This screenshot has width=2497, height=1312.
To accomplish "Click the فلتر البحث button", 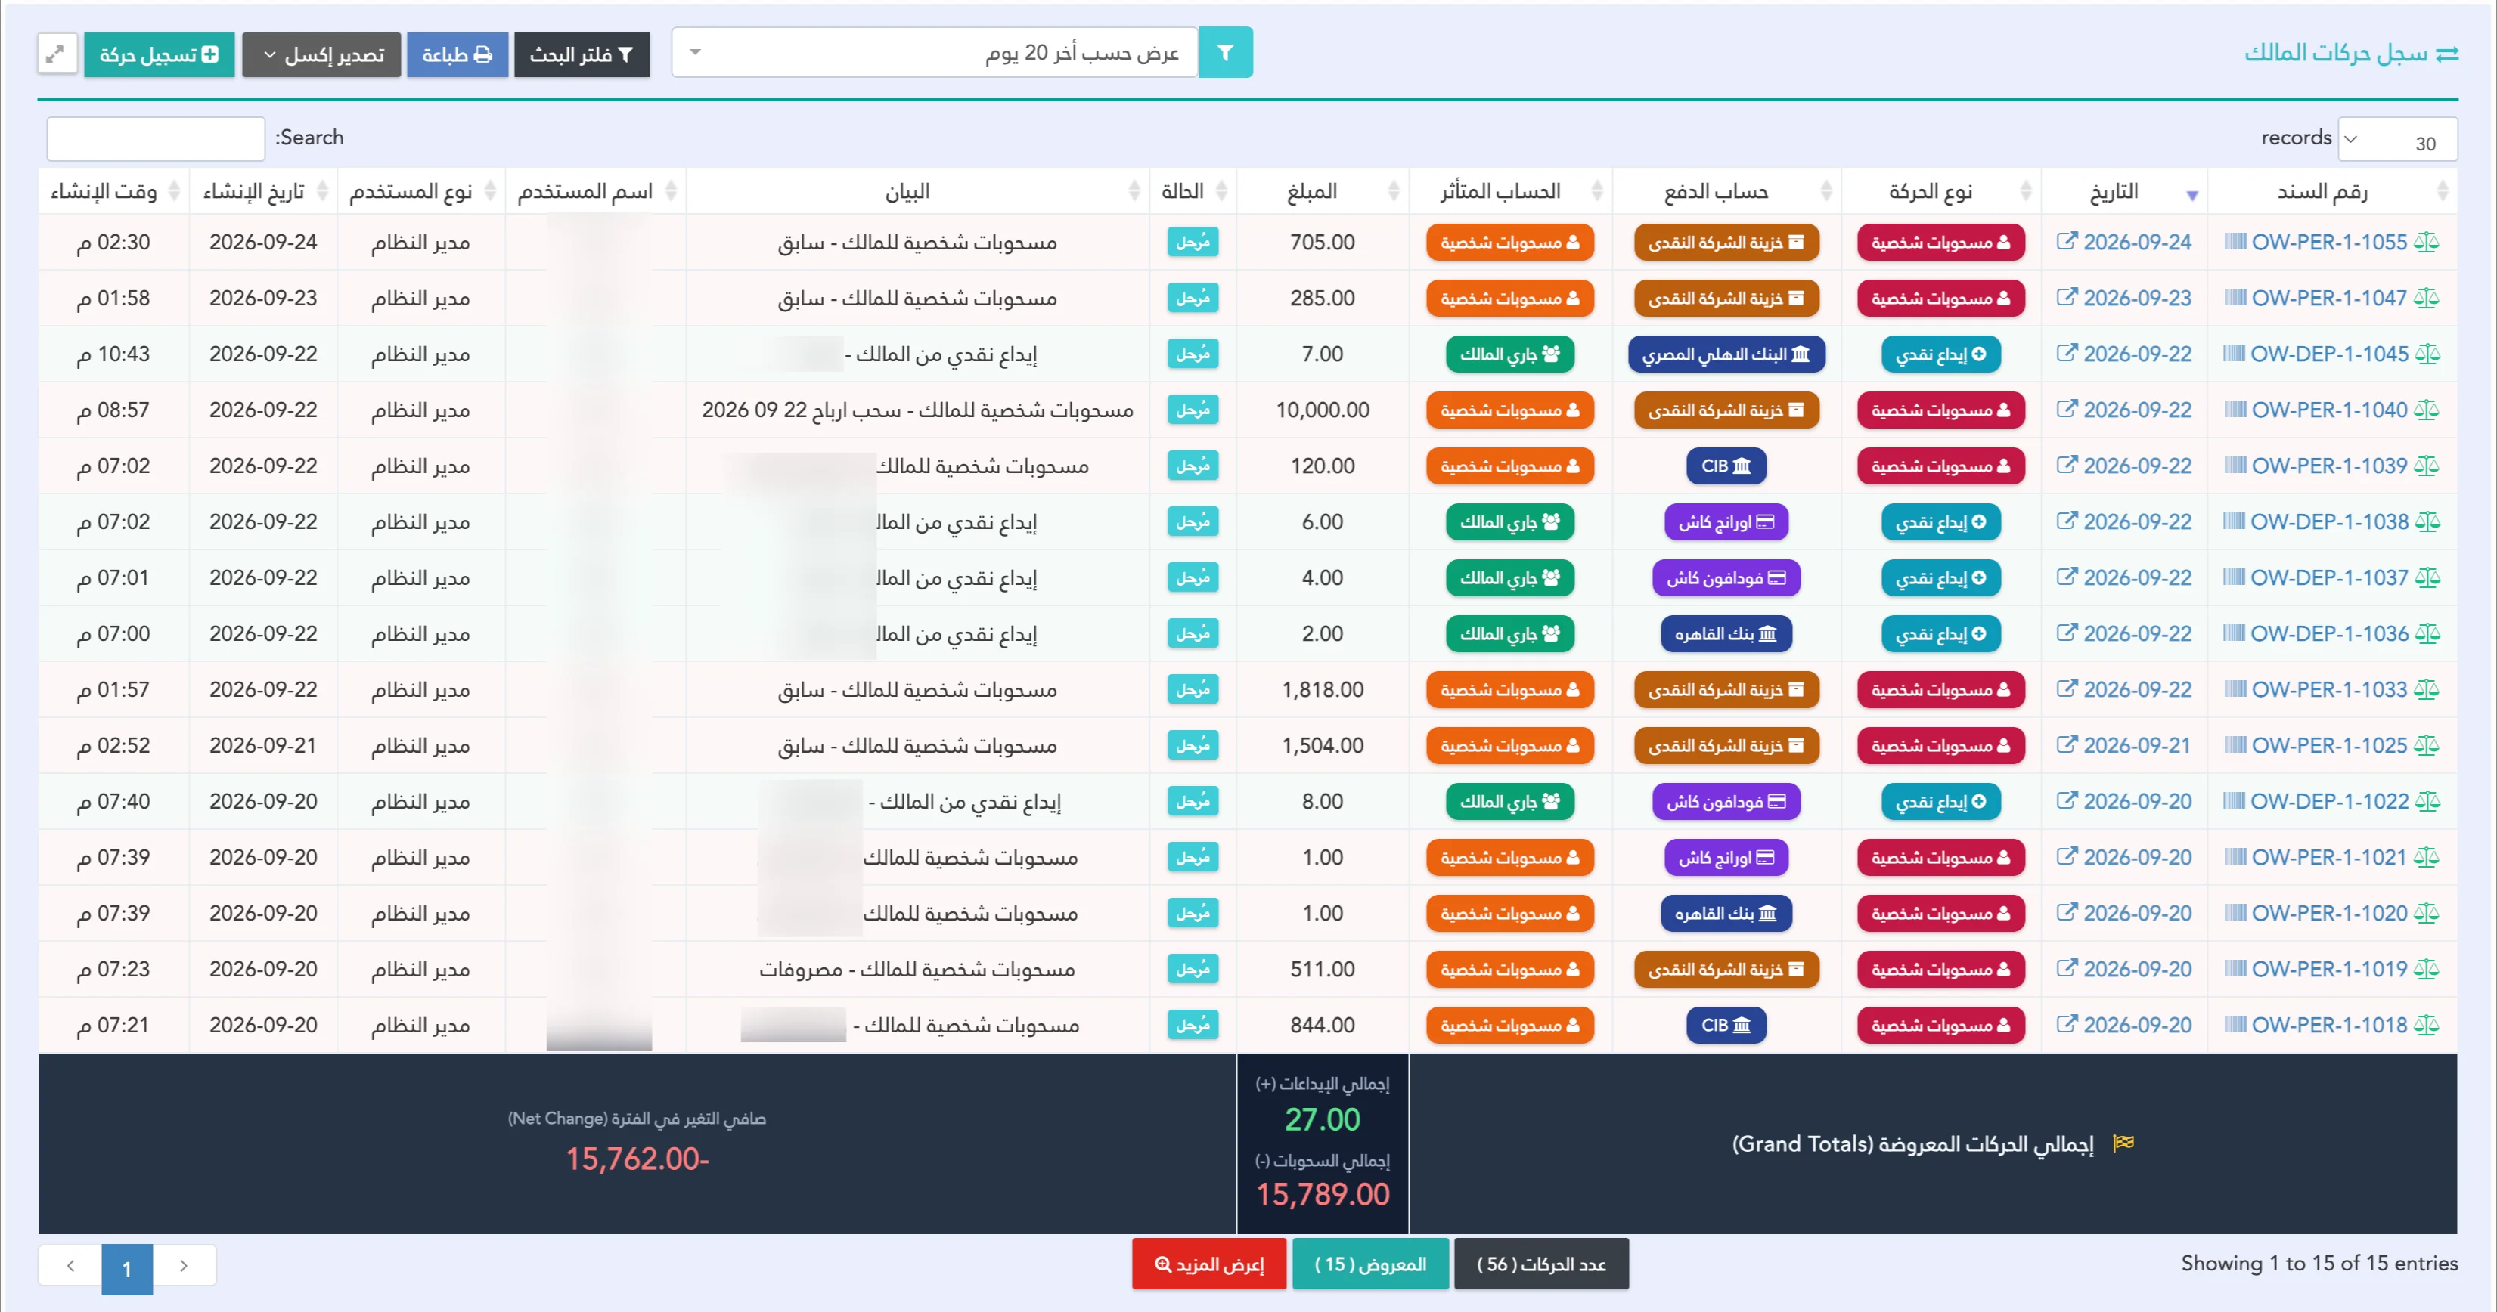I will pyautogui.click(x=582, y=55).
